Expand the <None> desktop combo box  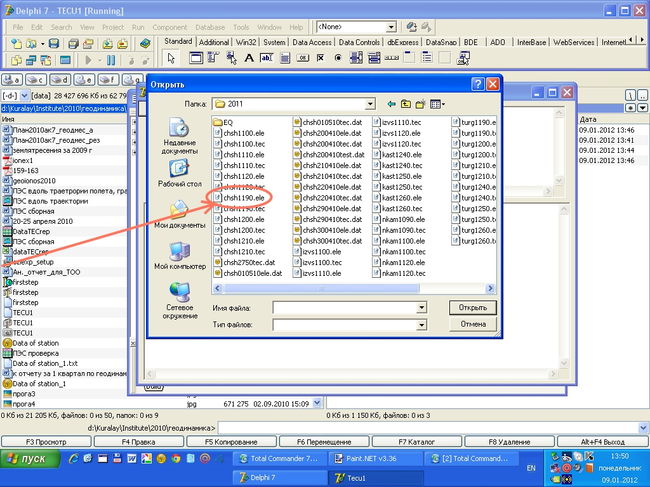click(x=391, y=27)
